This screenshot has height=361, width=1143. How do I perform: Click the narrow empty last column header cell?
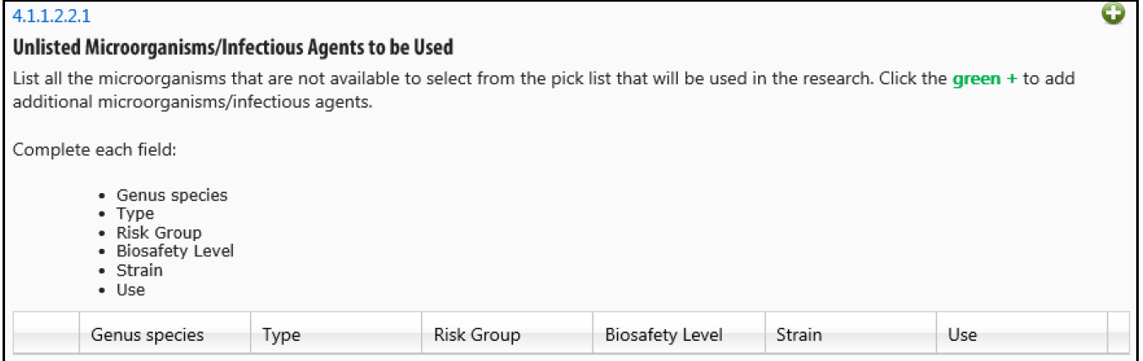point(1118,335)
